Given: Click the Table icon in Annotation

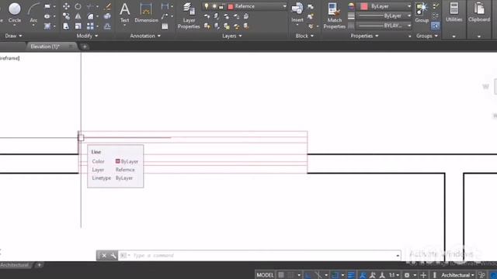Looking at the screenshot, I should pyautogui.click(x=165, y=26).
